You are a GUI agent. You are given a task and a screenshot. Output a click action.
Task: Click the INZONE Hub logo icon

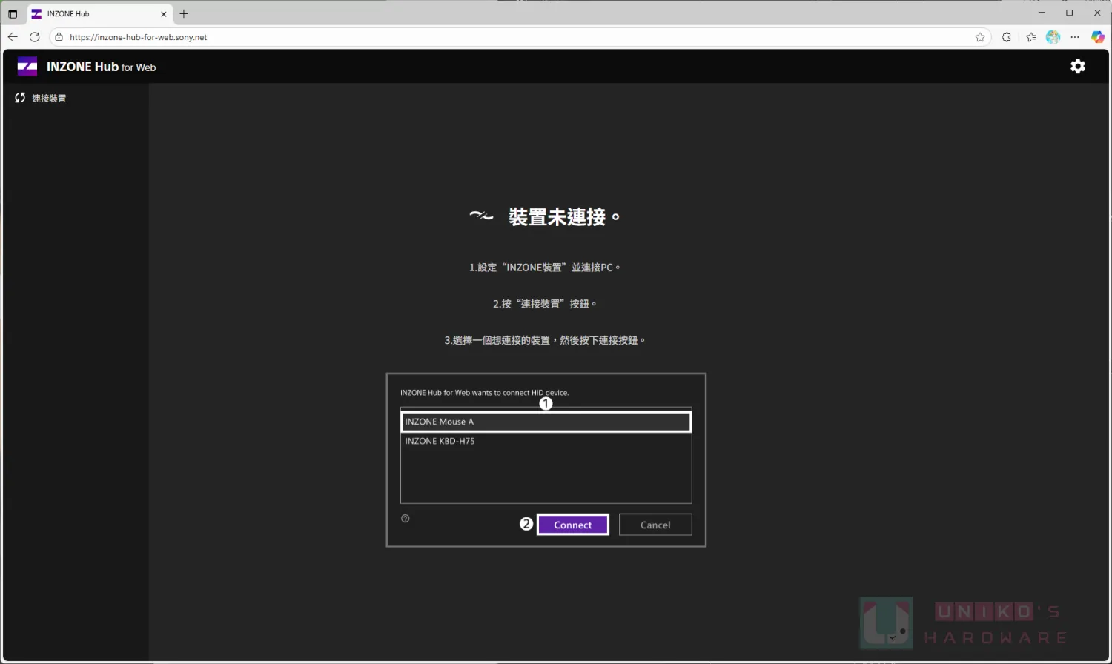[x=27, y=67]
